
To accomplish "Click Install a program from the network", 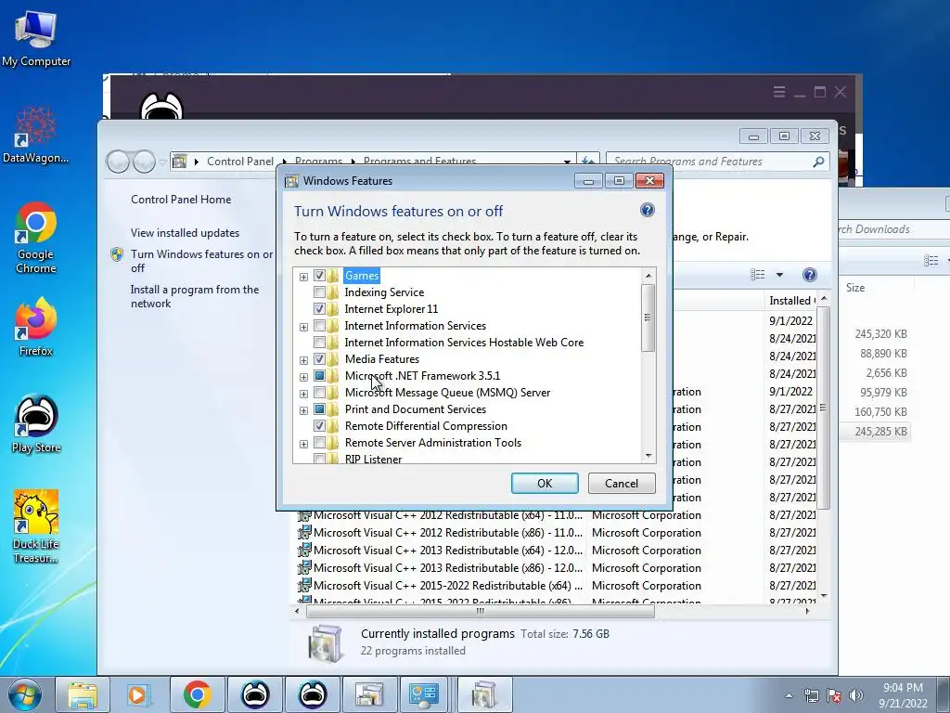I will tap(195, 296).
